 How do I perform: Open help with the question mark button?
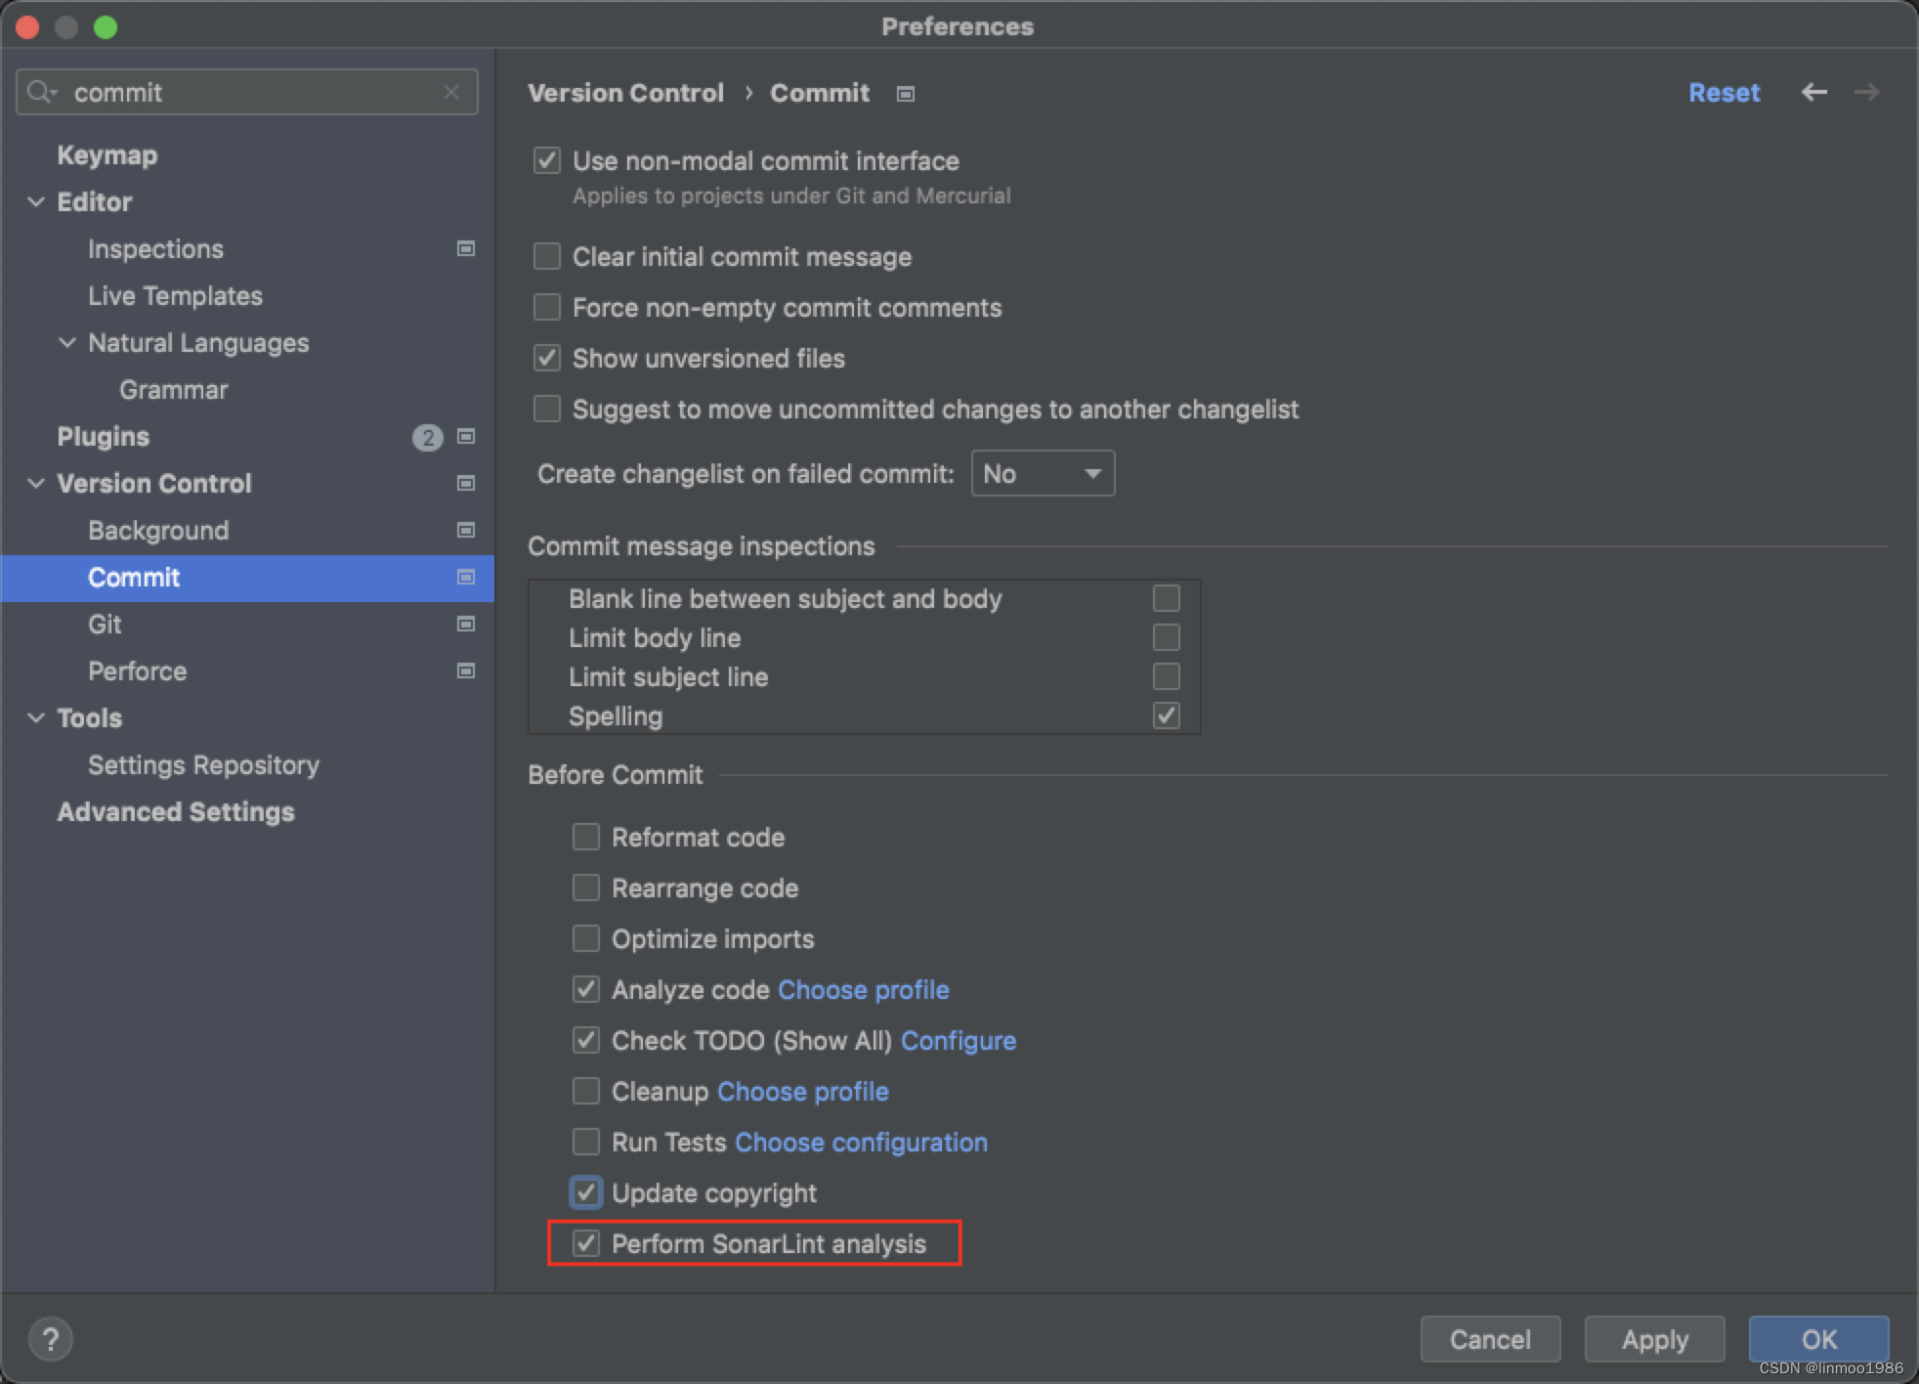pyautogui.click(x=51, y=1339)
